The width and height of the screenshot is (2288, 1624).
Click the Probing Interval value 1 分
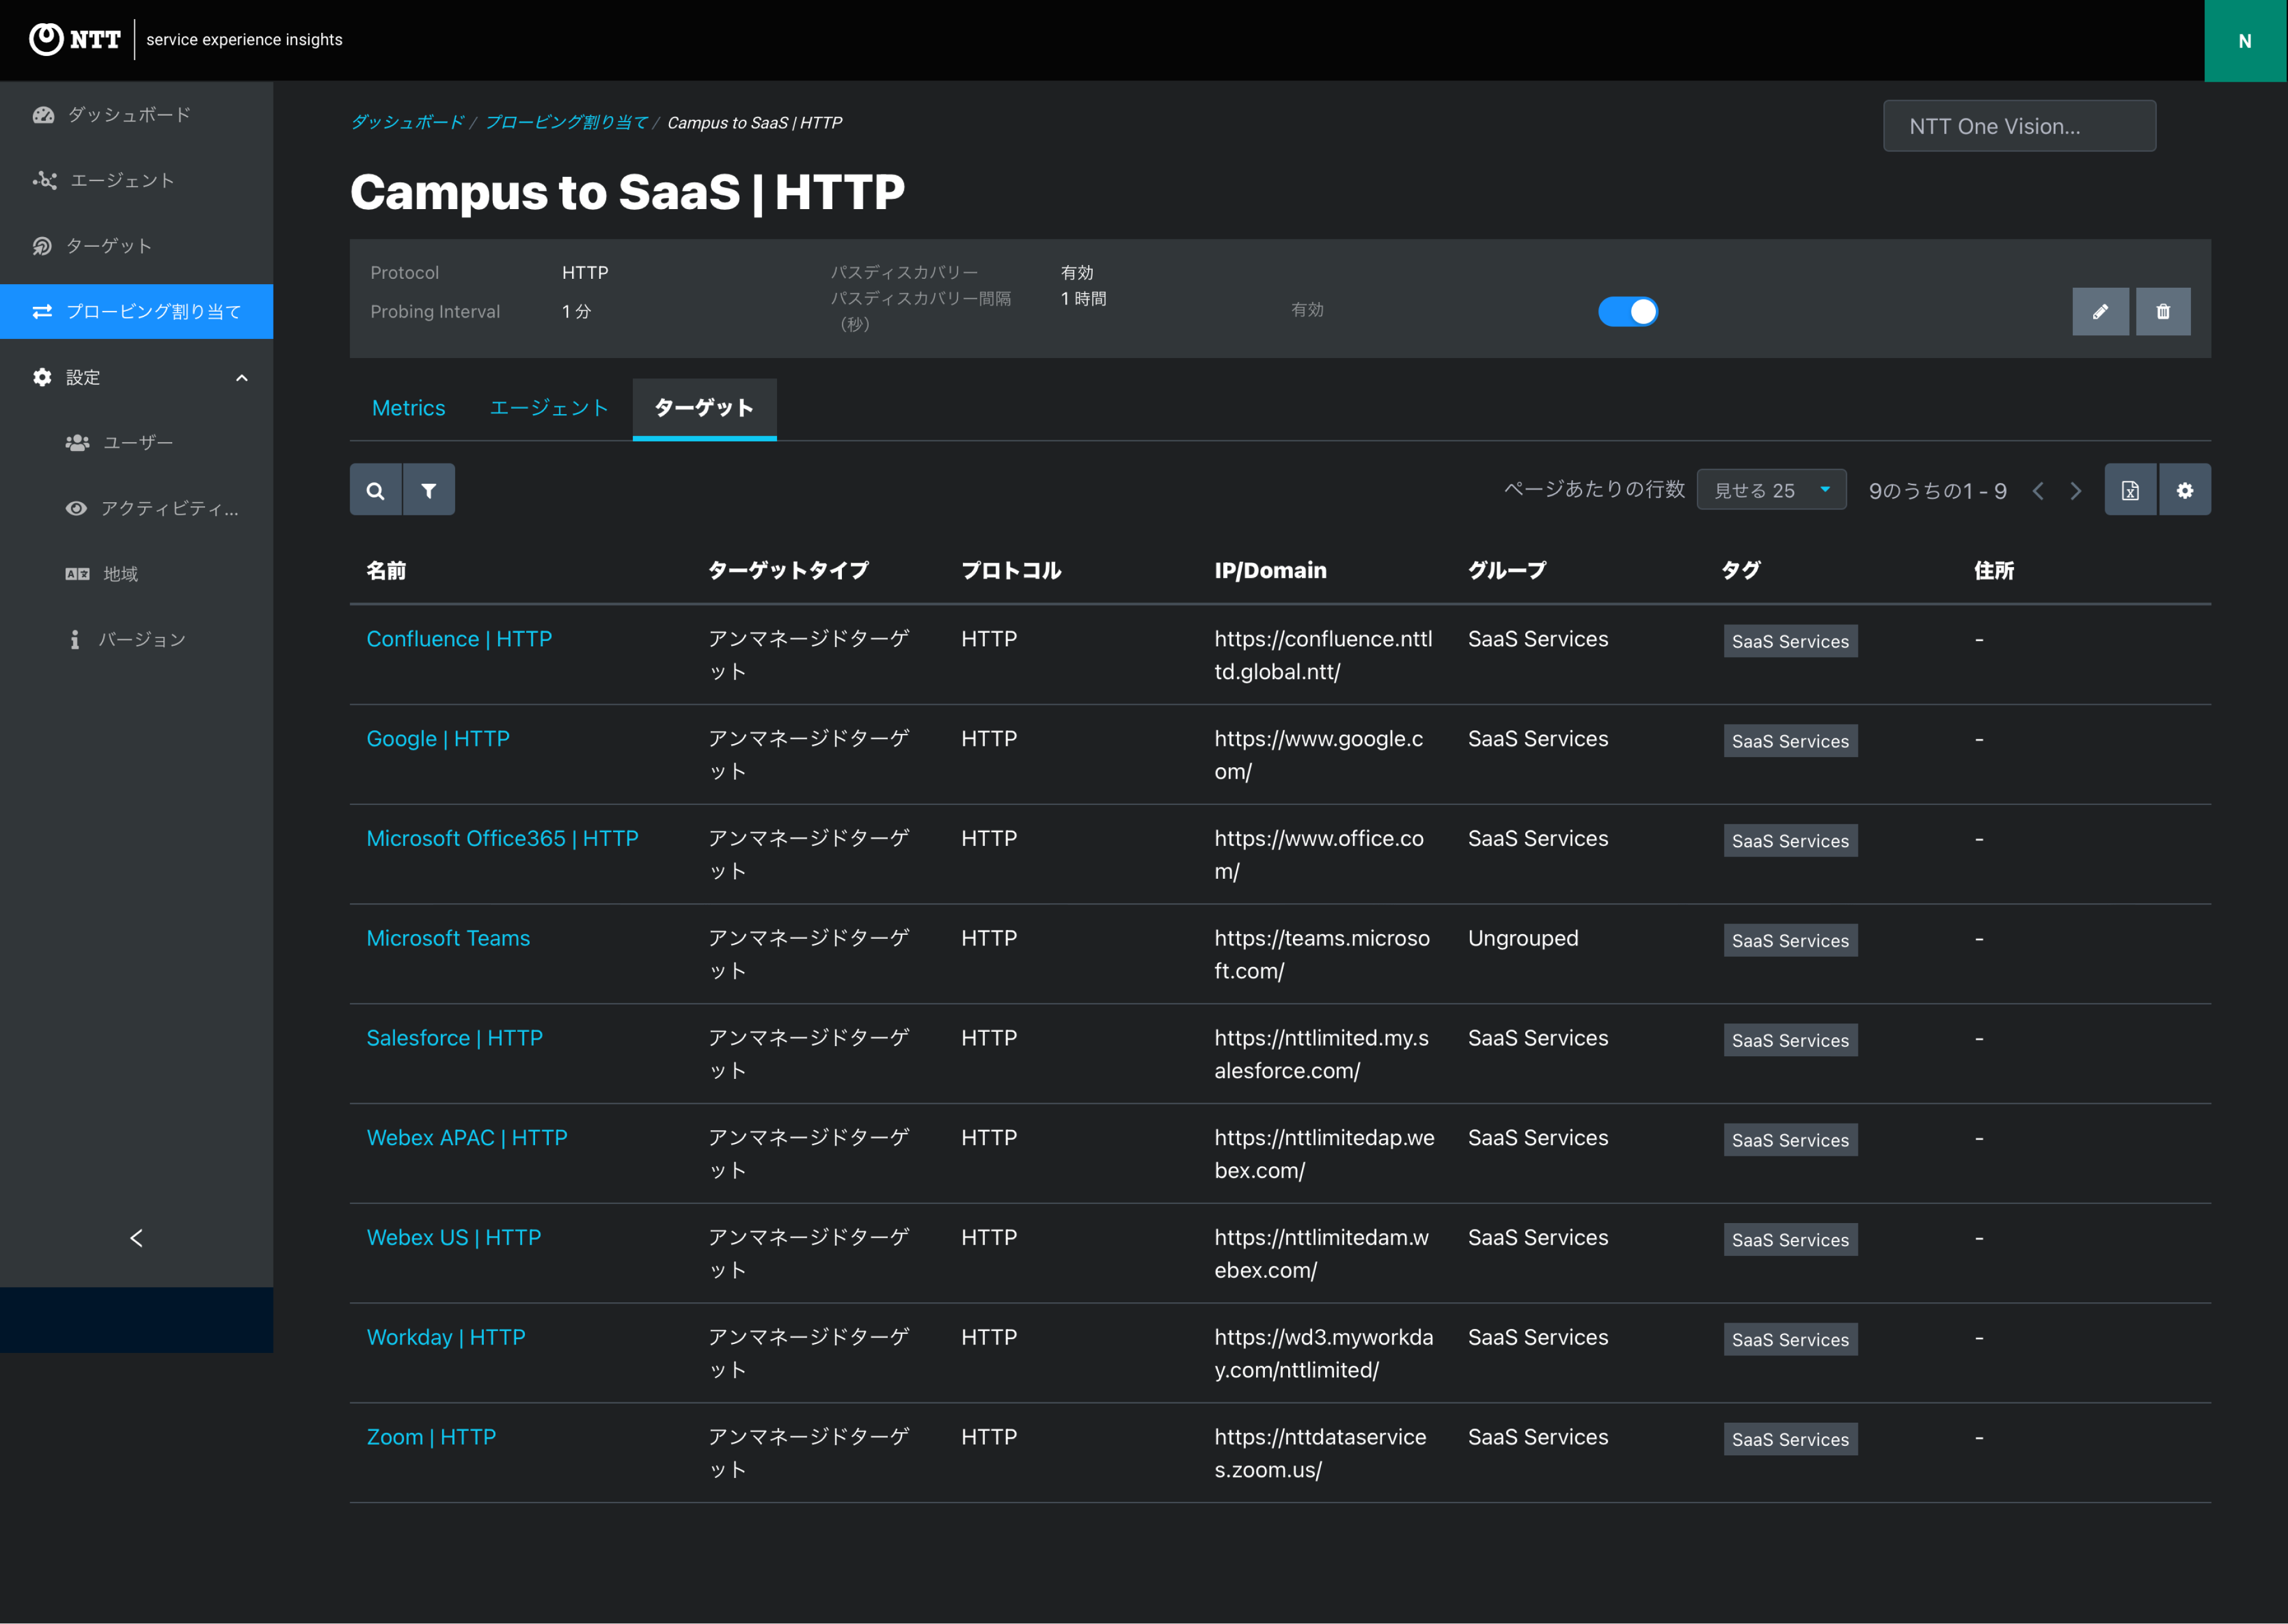[x=576, y=311]
